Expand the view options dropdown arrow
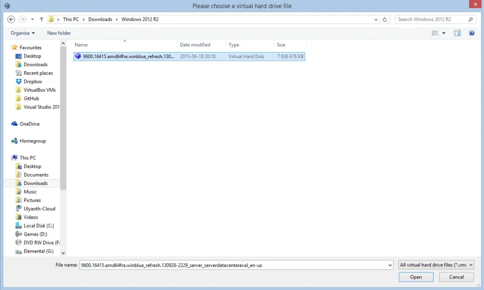Screen dimensions: 484x290 point(444,33)
